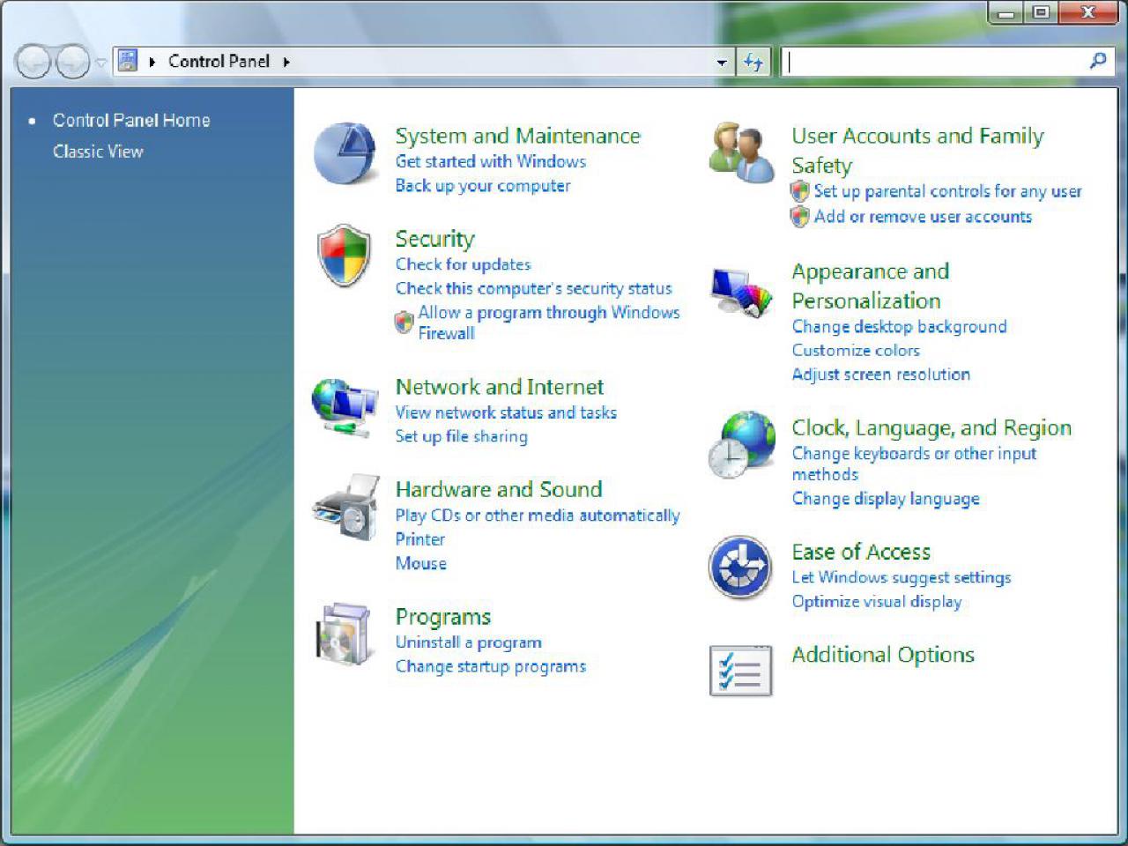Click the Control Panel breadcrumb label

219,61
